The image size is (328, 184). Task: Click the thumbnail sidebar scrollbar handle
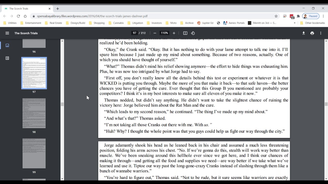(x=62, y=104)
